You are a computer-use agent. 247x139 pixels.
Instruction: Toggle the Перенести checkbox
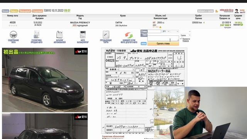coord(181,39)
